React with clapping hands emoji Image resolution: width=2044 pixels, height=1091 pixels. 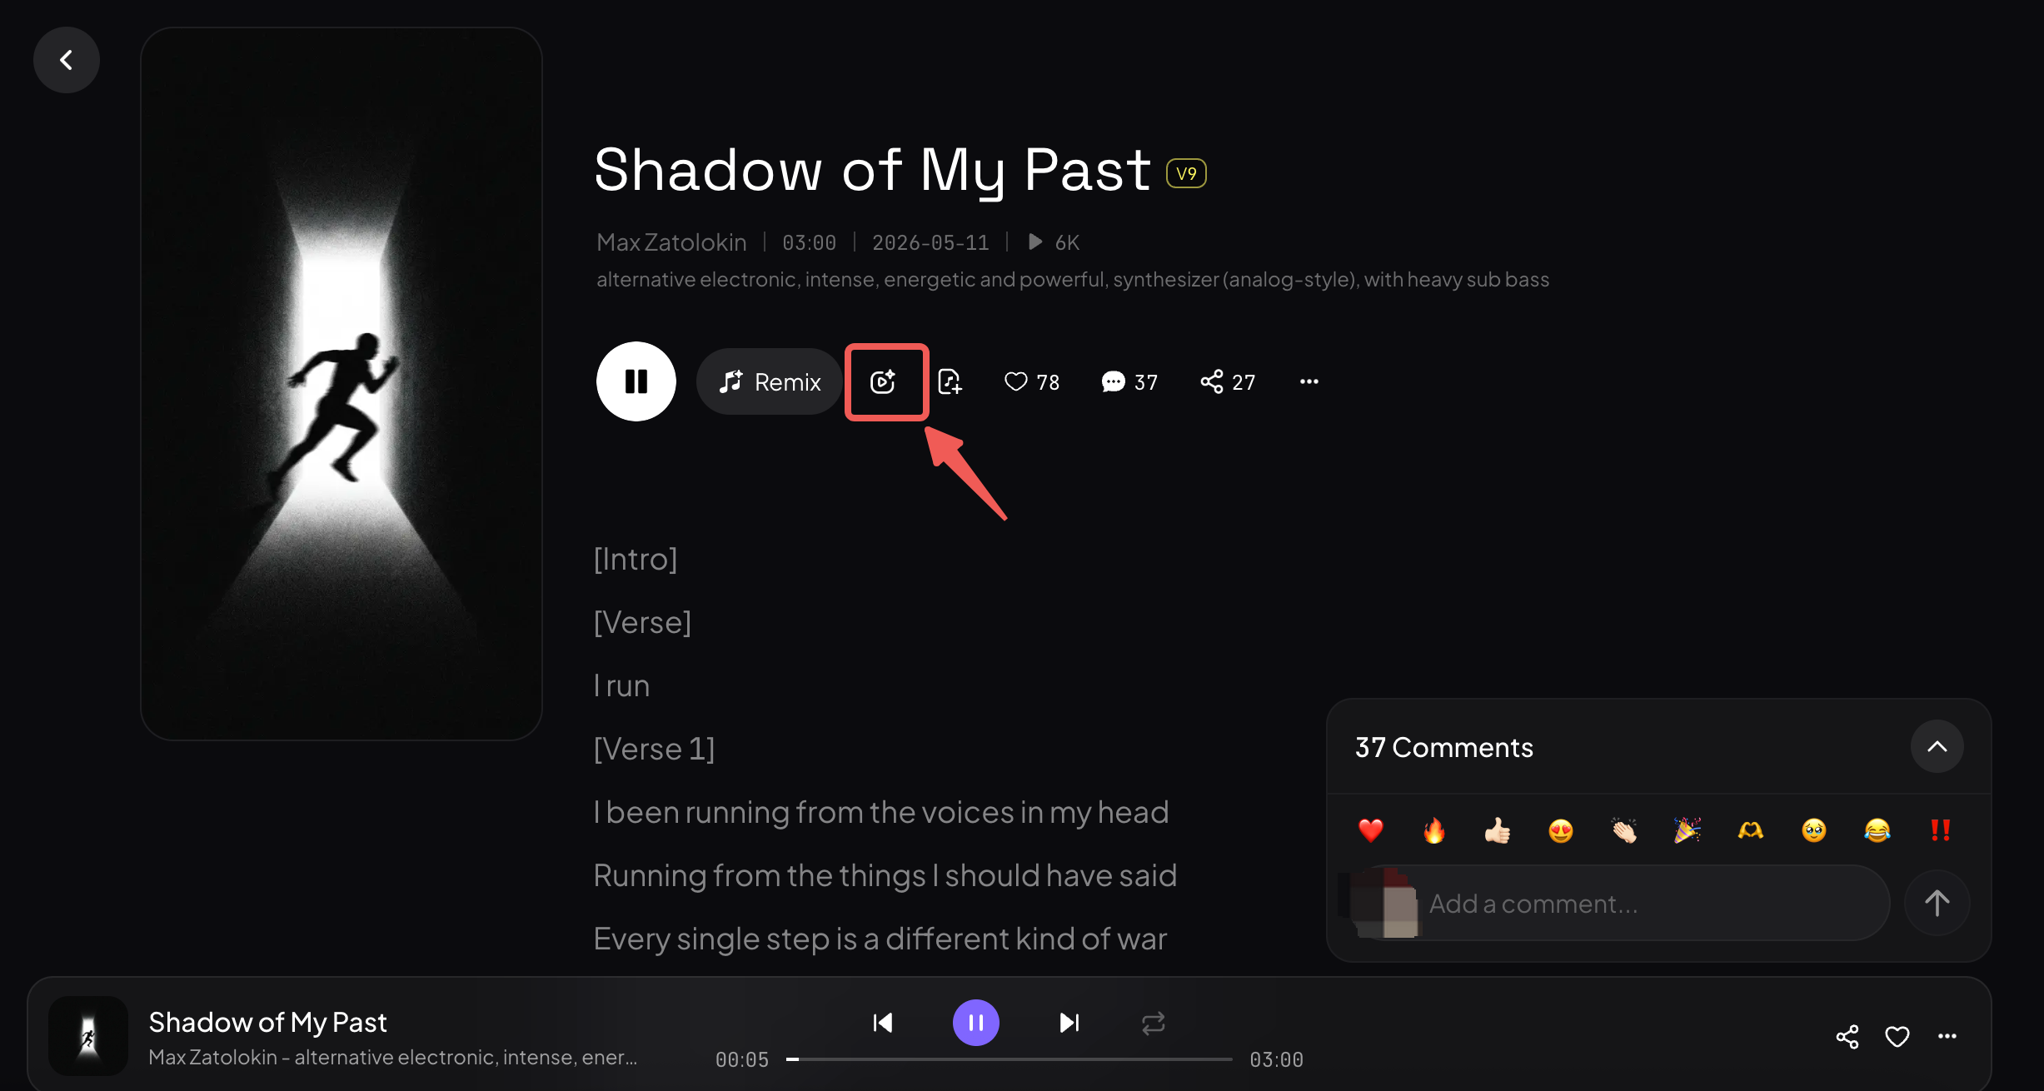tap(1624, 830)
